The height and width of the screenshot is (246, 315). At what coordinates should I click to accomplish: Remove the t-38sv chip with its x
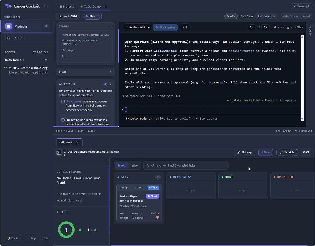(98, 16)
